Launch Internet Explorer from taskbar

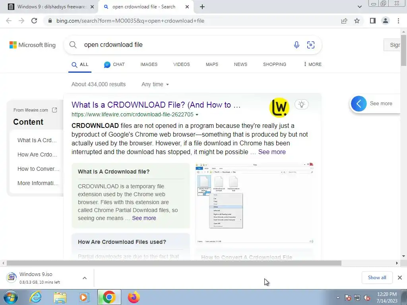pos(35,297)
